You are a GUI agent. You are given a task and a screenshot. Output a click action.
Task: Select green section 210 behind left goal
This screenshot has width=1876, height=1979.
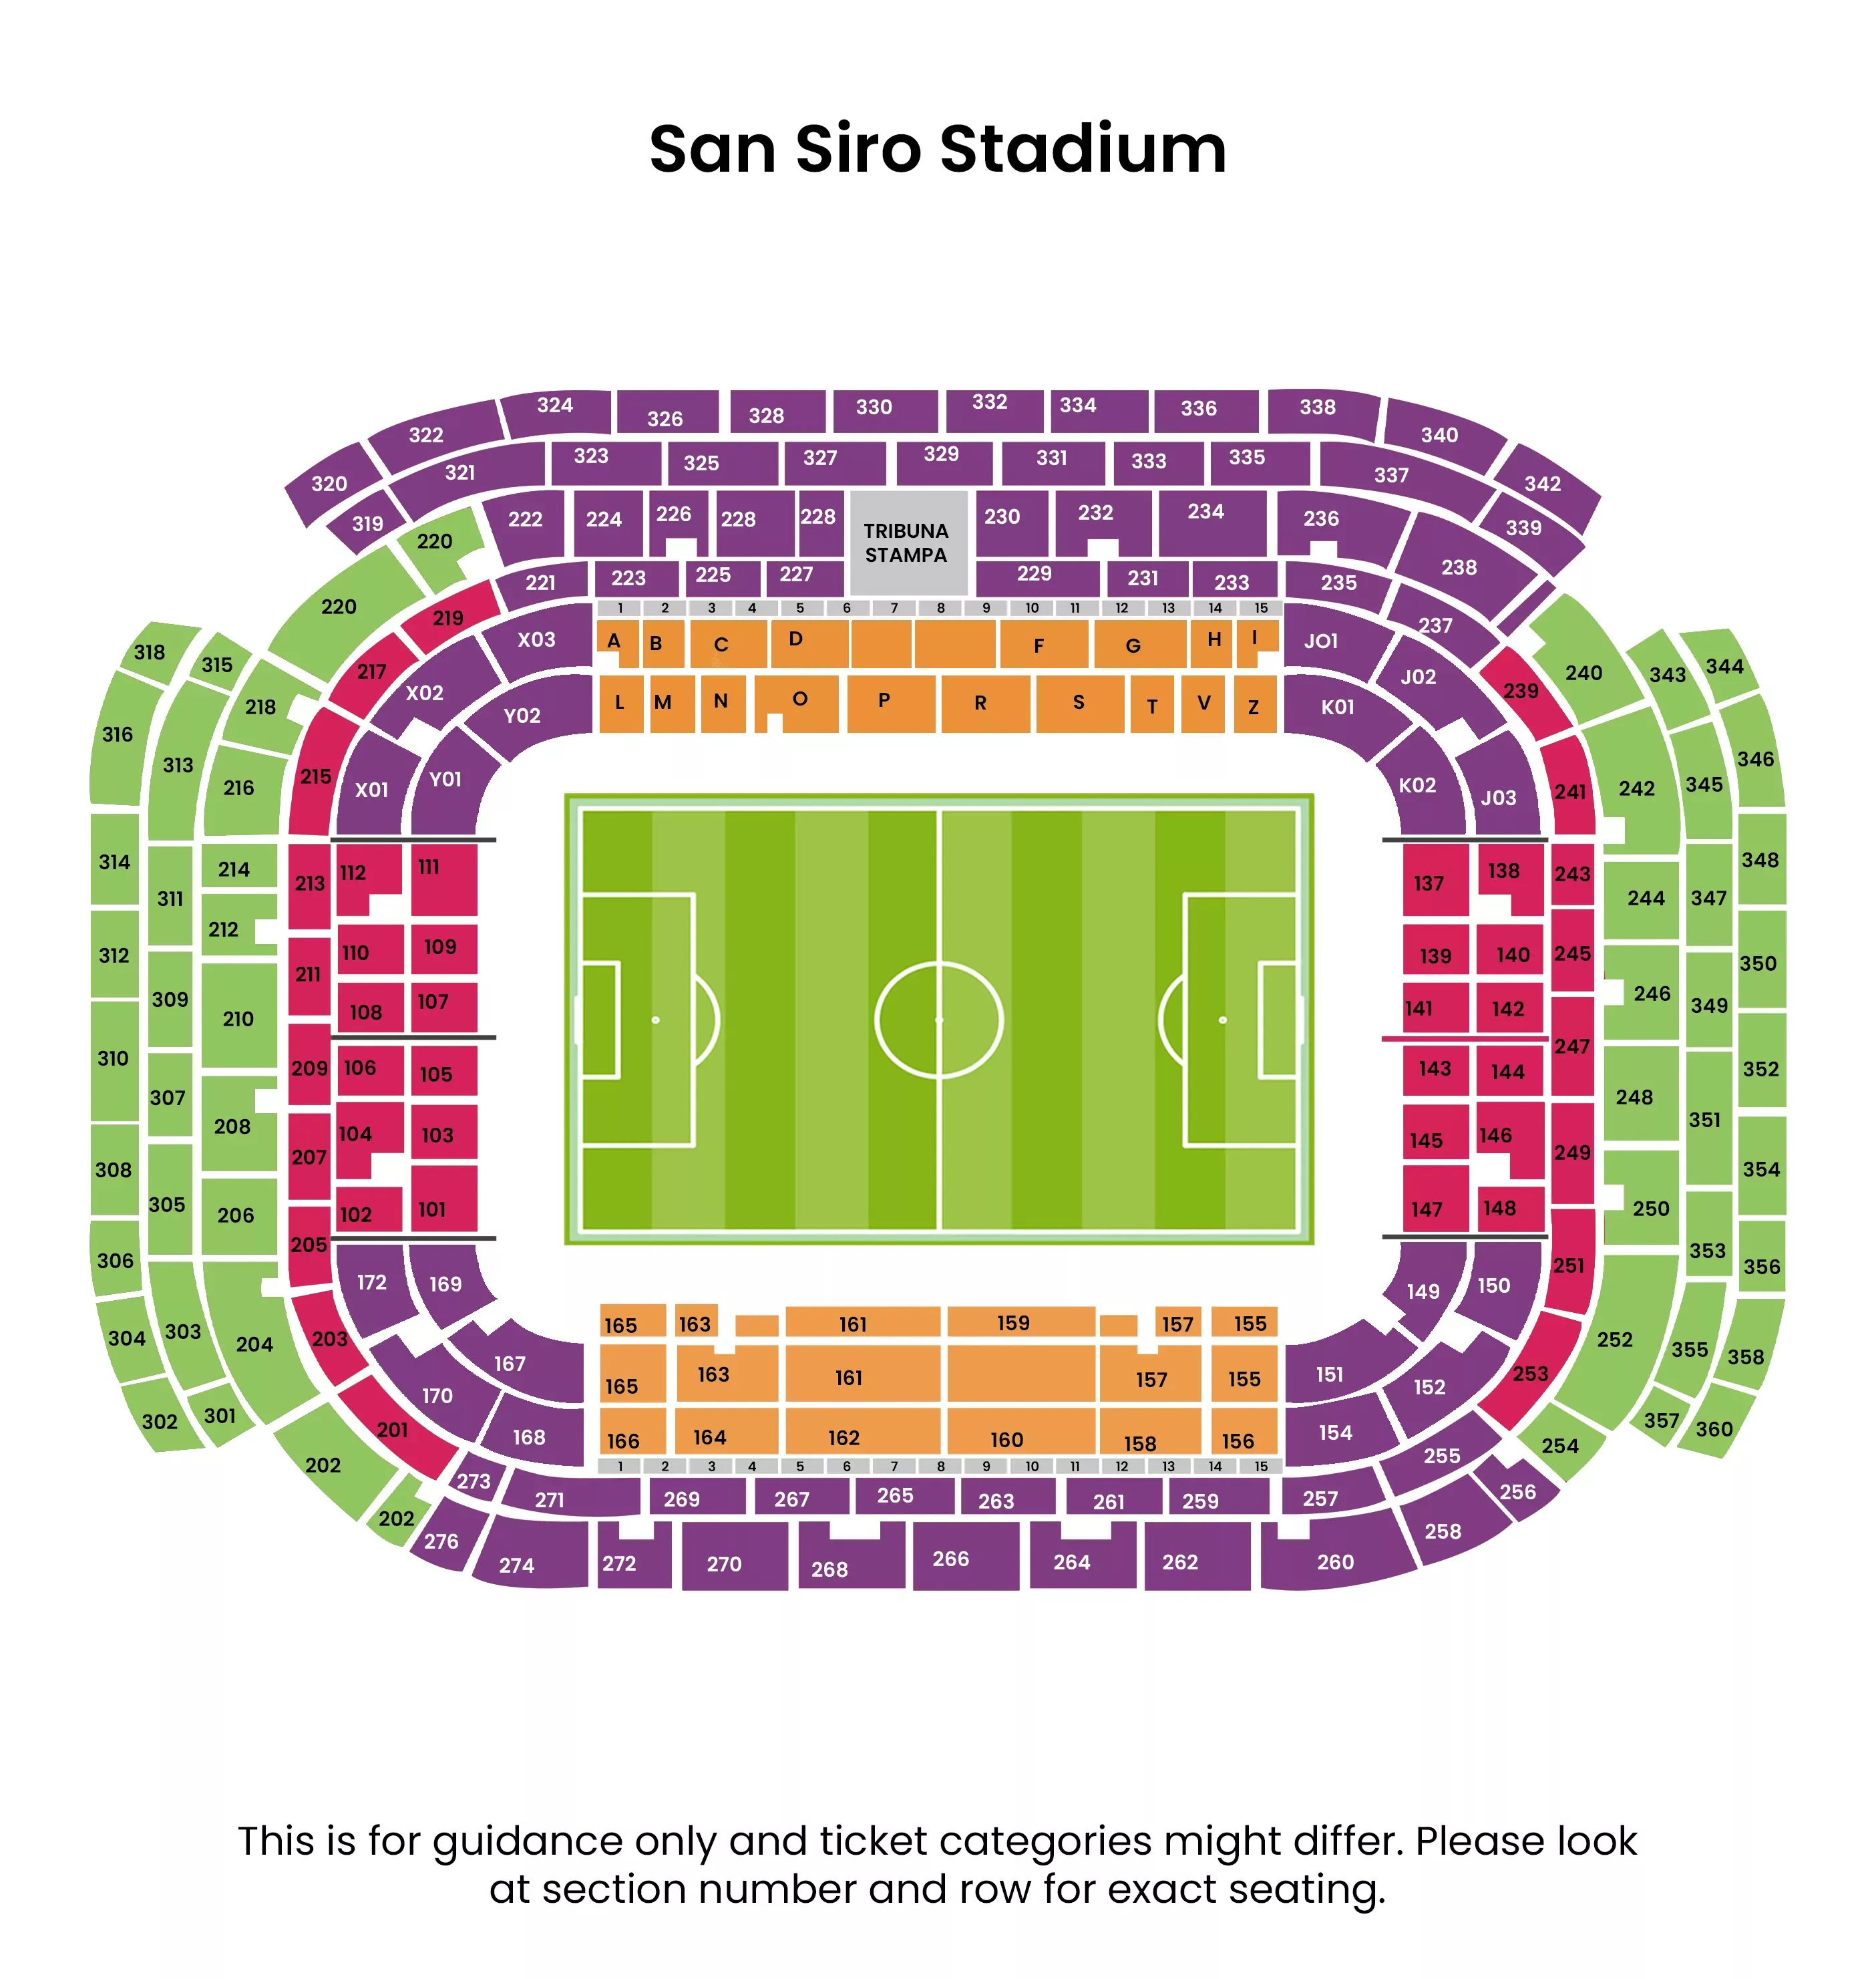[x=238, y=1018]
